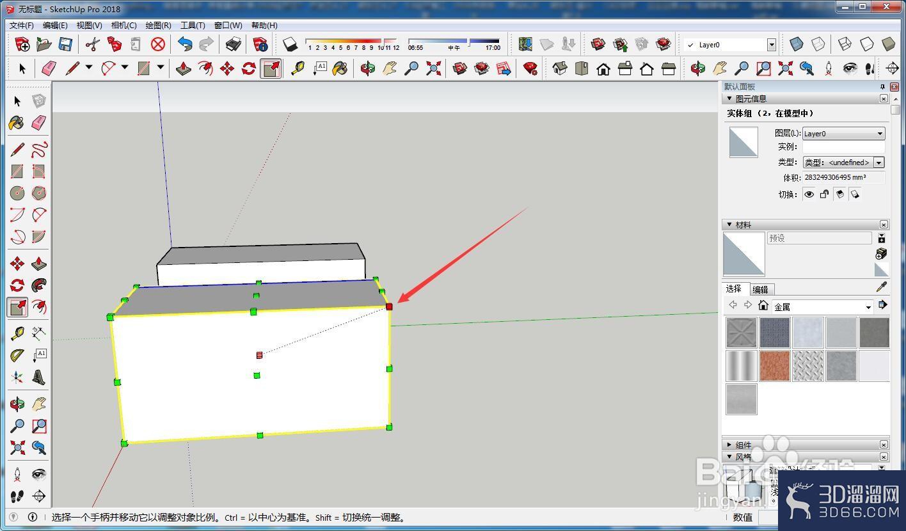Toggle back edges style cube

[x=818, y=44]
